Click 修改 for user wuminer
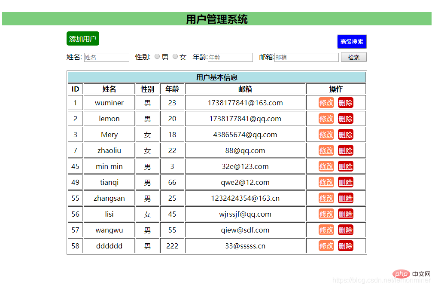435x288 pixels. point(326,102)
